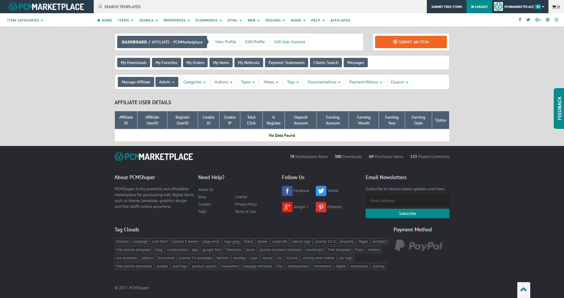Click the Subscribe button

(x=407, y=213)
